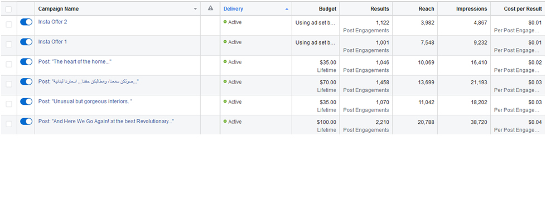Click the 38,720 impressions value
Image resolution: width=546 pixels, height=218 pixels.
point(479,122)
